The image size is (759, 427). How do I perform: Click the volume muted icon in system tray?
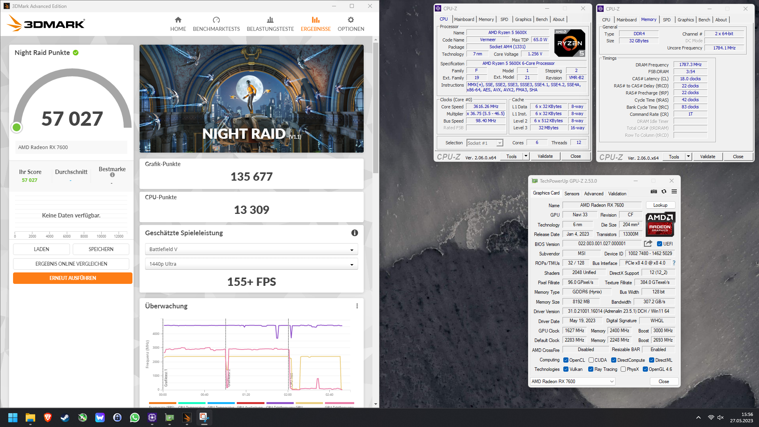click(x=721, y=418)
